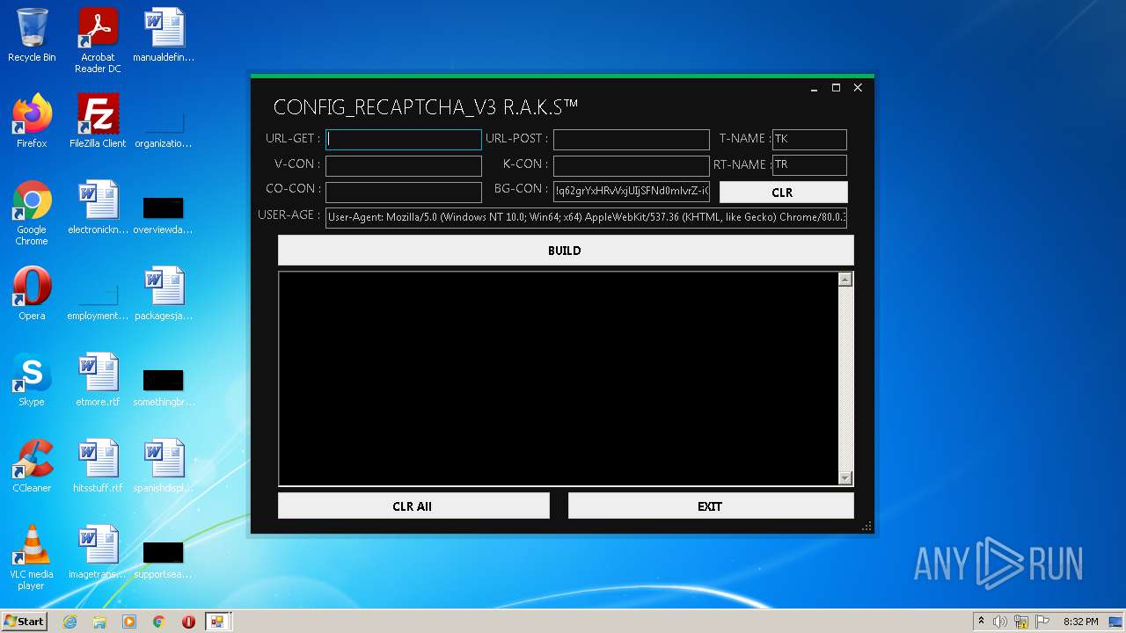Click the window resize grip corner
This screenshot has height=633, width=1126.
point(866,526)
